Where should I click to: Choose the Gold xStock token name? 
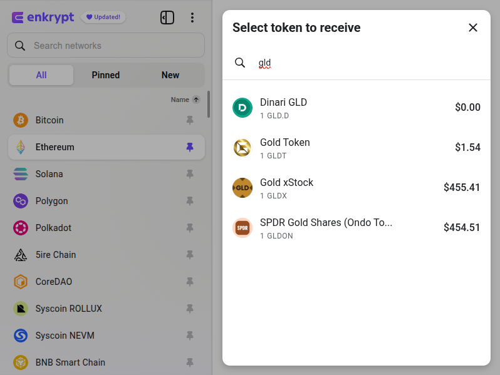(287, 183)
